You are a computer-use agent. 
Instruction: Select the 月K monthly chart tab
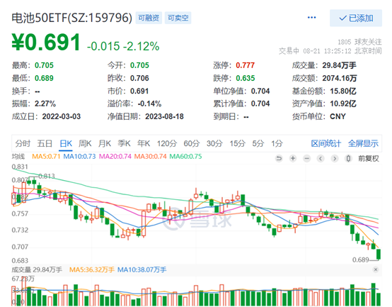105,143
